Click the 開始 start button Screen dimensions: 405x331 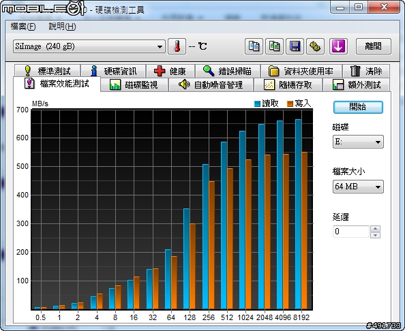358,107
